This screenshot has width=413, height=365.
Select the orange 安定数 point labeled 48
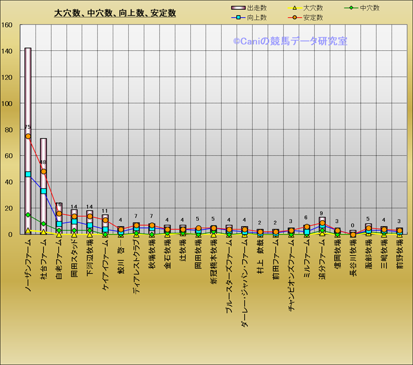point(44,172)
